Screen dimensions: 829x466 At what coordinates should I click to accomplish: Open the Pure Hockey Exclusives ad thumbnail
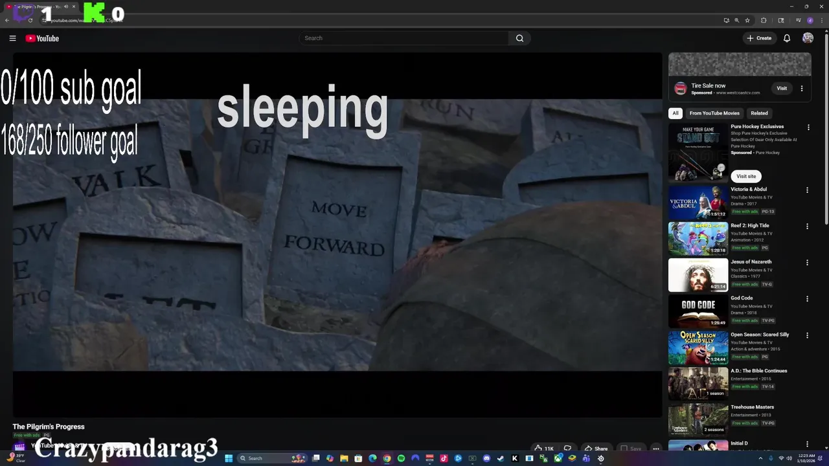(698, 152)
